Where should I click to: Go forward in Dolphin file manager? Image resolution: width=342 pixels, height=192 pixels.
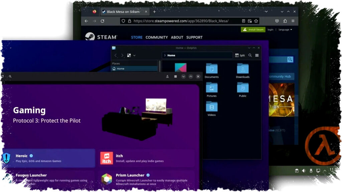122,55
